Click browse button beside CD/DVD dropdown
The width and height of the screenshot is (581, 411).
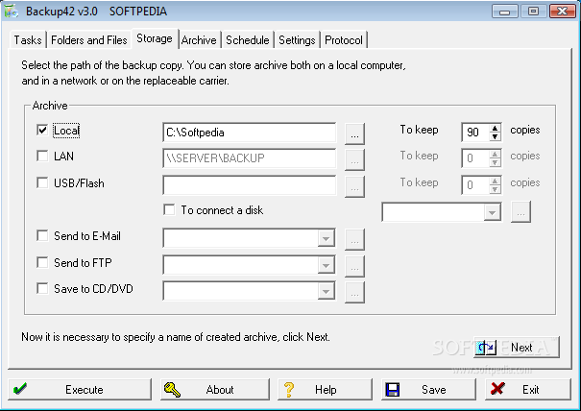tap(354, 292)
